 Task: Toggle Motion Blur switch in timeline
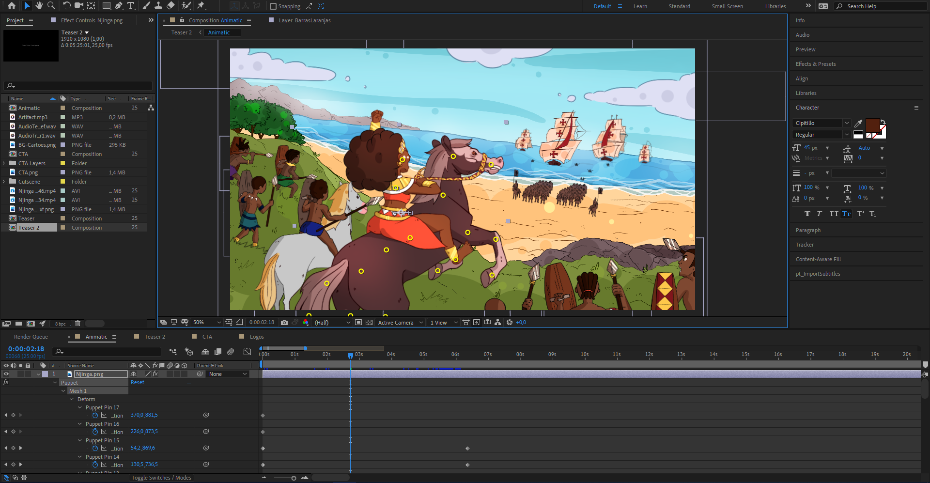click(x=231, y=352)
